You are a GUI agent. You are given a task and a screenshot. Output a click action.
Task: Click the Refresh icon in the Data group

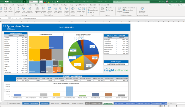[10, 9]
